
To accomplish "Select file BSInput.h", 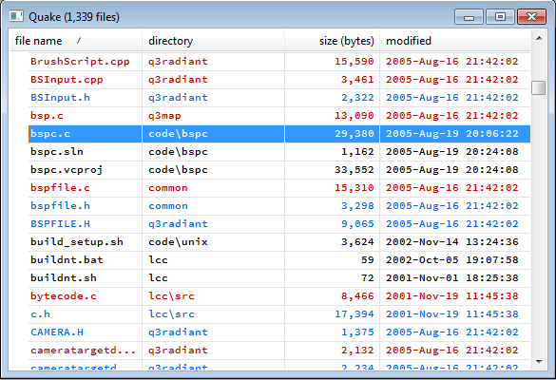I will [x=60, y=98].
